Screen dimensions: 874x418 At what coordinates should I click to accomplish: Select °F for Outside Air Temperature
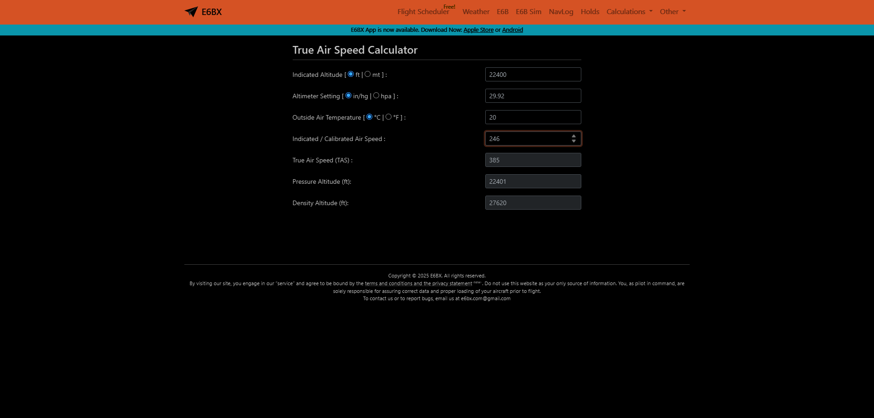tap(388, 117)
